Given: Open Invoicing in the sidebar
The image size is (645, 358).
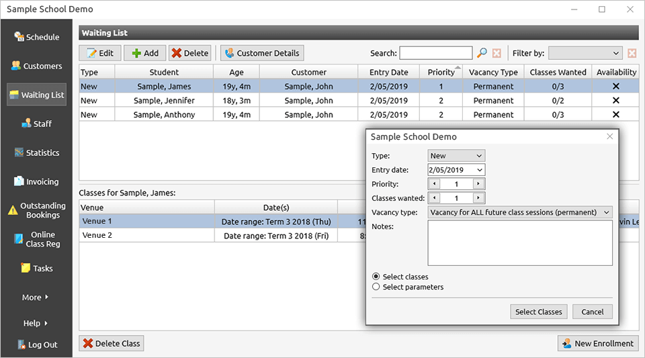Looking at the screenshot, I should (x=37, y=181).
